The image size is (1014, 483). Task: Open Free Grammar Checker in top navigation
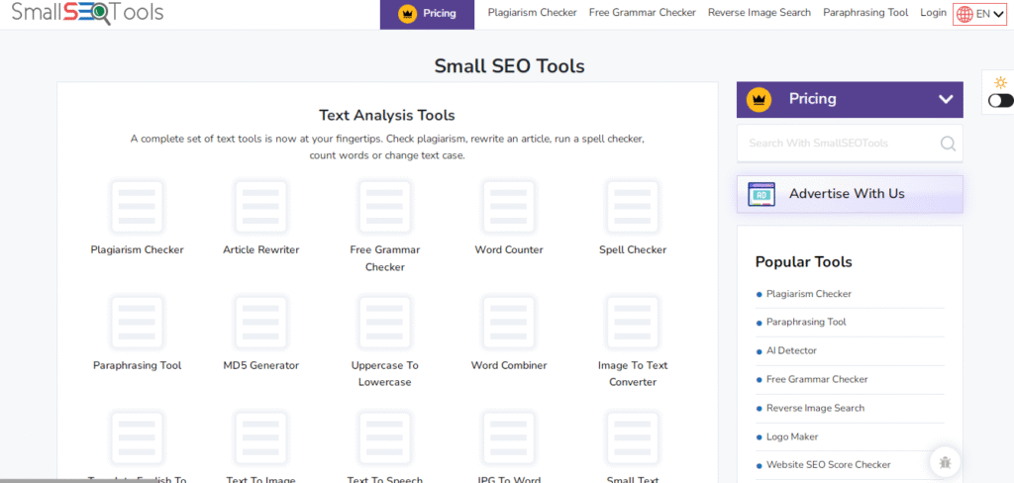click(x=642, y=12)
